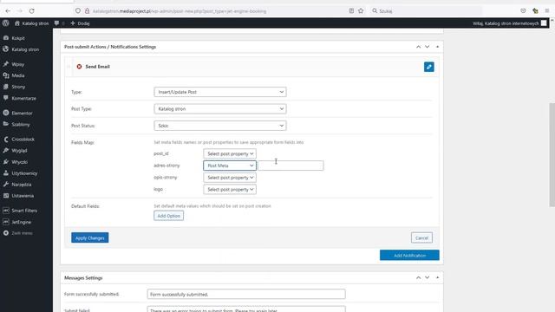Click Narzędzia wrench icon
The image size is (555, 312).
(x=6, y=185)
